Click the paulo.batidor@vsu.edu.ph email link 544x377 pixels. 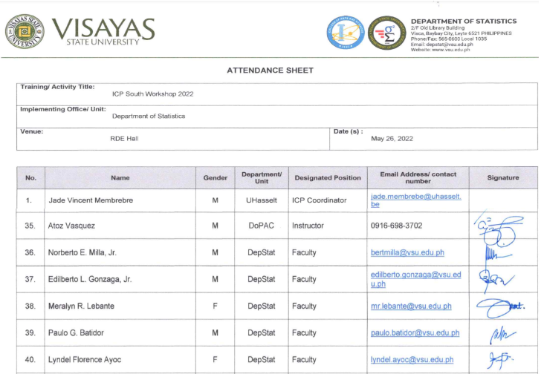pyautogui.click(x=415, y=333)
